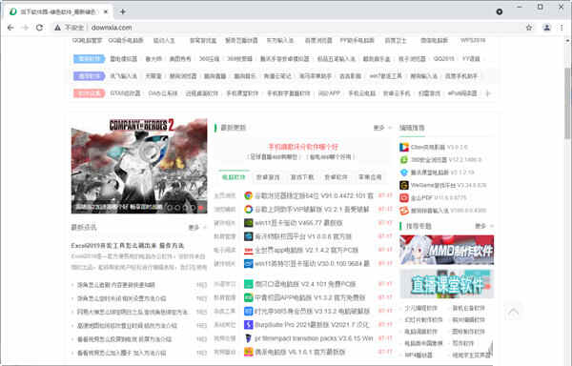Open the Chrome profile avatar menu
572x366 pixels.
tap(546, 28)
